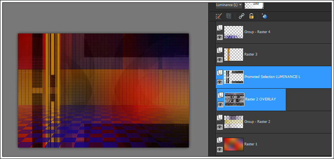The height and width of the screenshot is (159, 334).
Task: Select the Raster 3 layer thumbnail
Action: click(234, 54)
